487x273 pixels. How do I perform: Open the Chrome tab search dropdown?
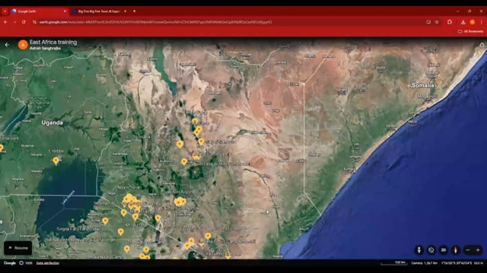[5, 11]
